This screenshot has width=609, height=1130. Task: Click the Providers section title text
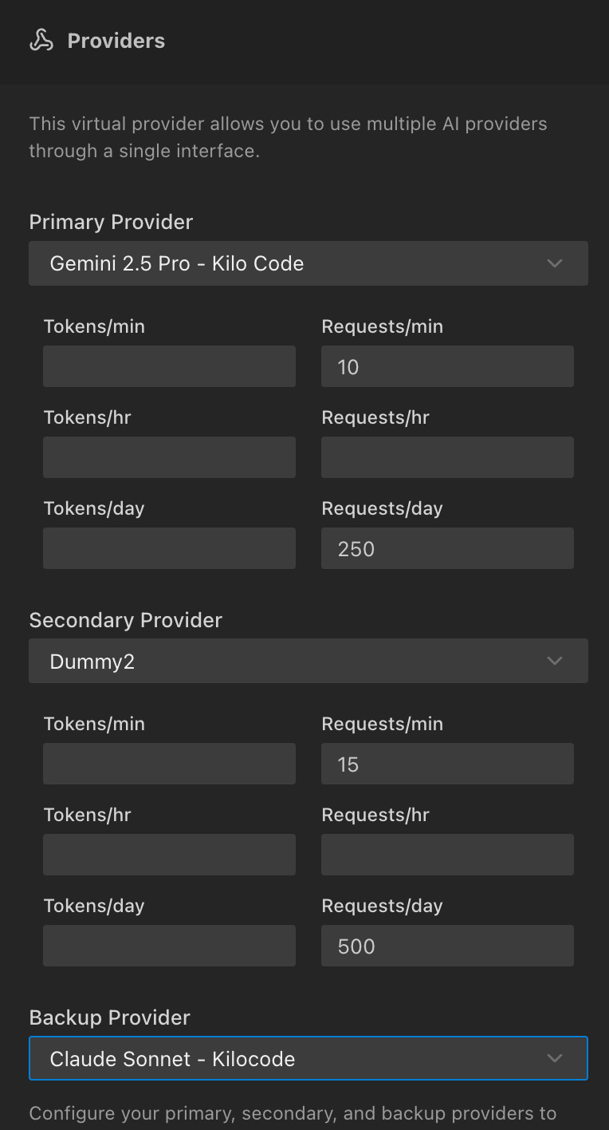[116, 41]
